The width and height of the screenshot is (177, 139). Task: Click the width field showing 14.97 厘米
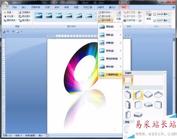[x=162, y=21]
